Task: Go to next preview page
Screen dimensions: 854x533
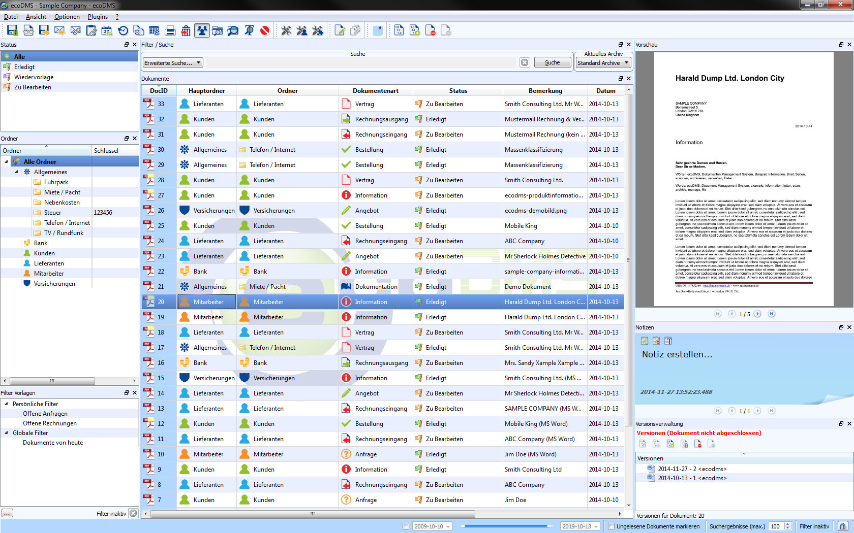Action: point(757,314)
